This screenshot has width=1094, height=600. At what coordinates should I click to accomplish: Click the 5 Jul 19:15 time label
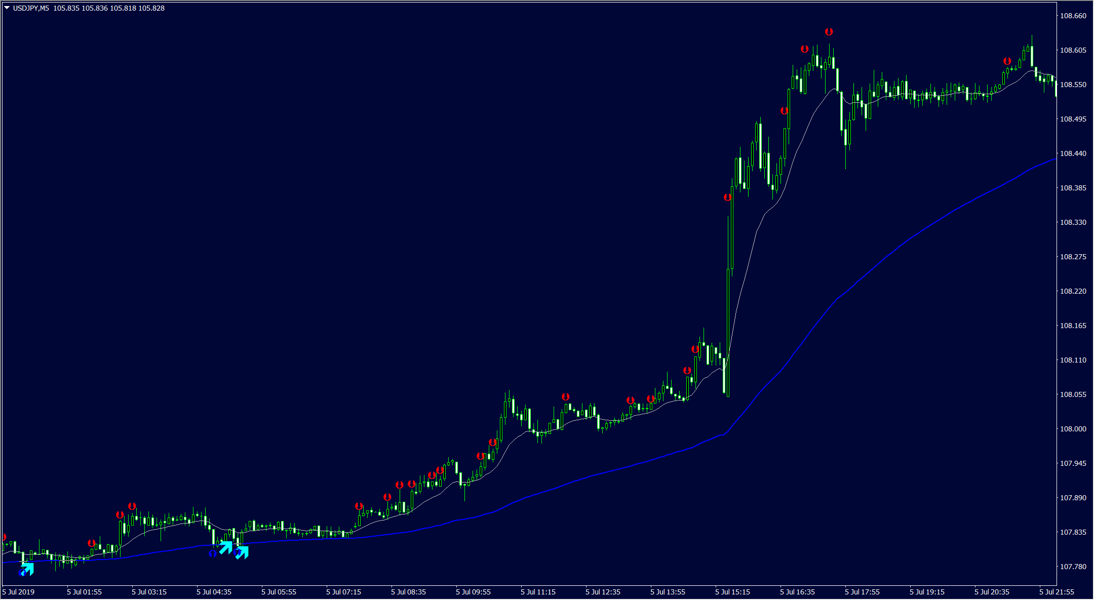tap(927, 592)
